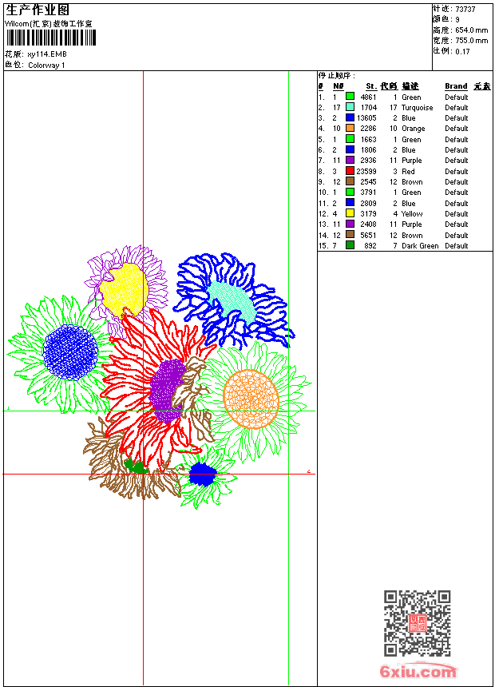This screenshot has height=687, width=495.
Task: Click the blue flower's turquoise center
Action: click(232, 302)
